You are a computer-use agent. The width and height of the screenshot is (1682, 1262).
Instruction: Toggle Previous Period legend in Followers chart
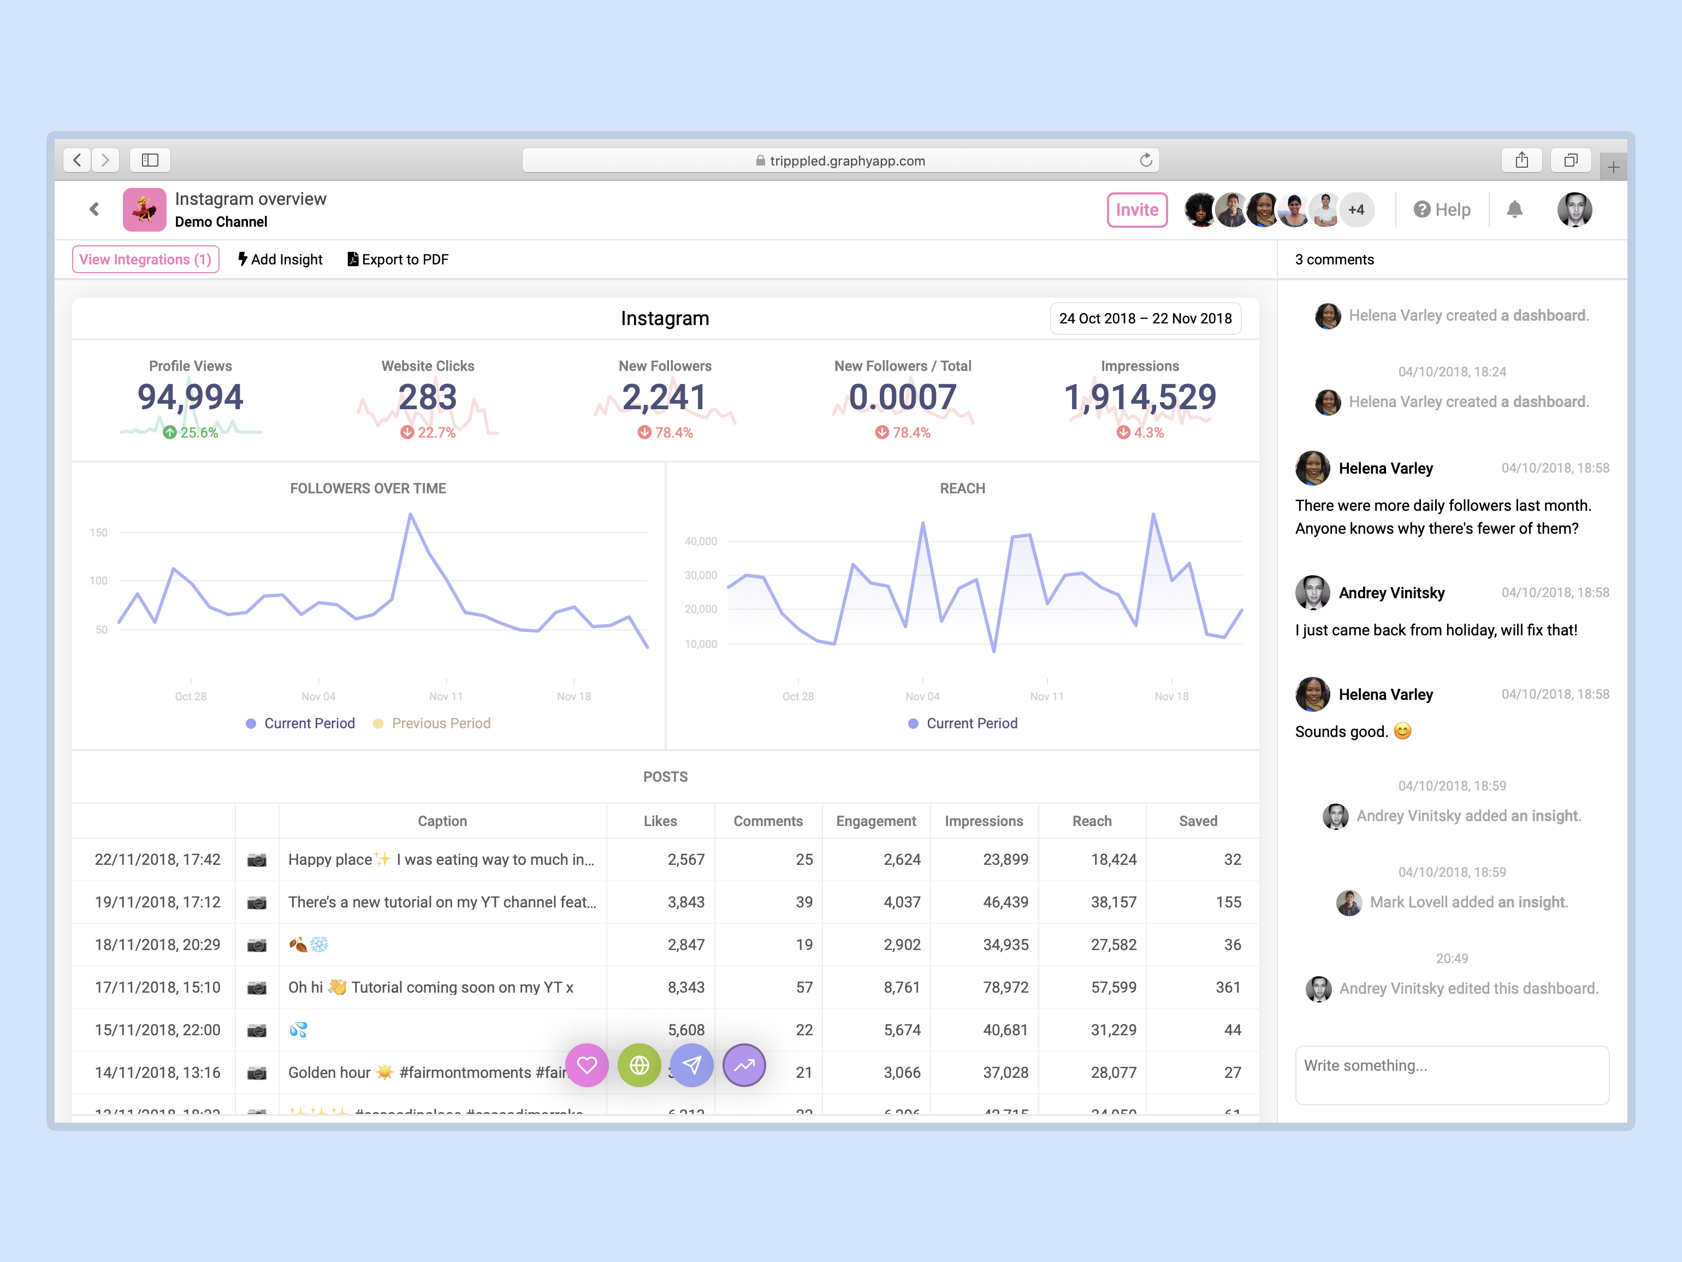[432, 723]
